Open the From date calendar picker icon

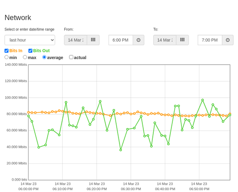coord(93,40)
